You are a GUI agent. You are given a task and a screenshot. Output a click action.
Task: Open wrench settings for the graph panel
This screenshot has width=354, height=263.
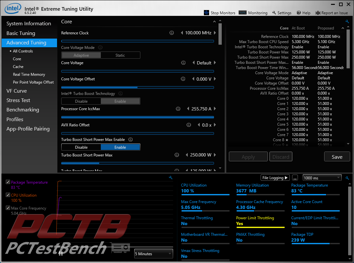pyautogui.click(x=171, y=178)
